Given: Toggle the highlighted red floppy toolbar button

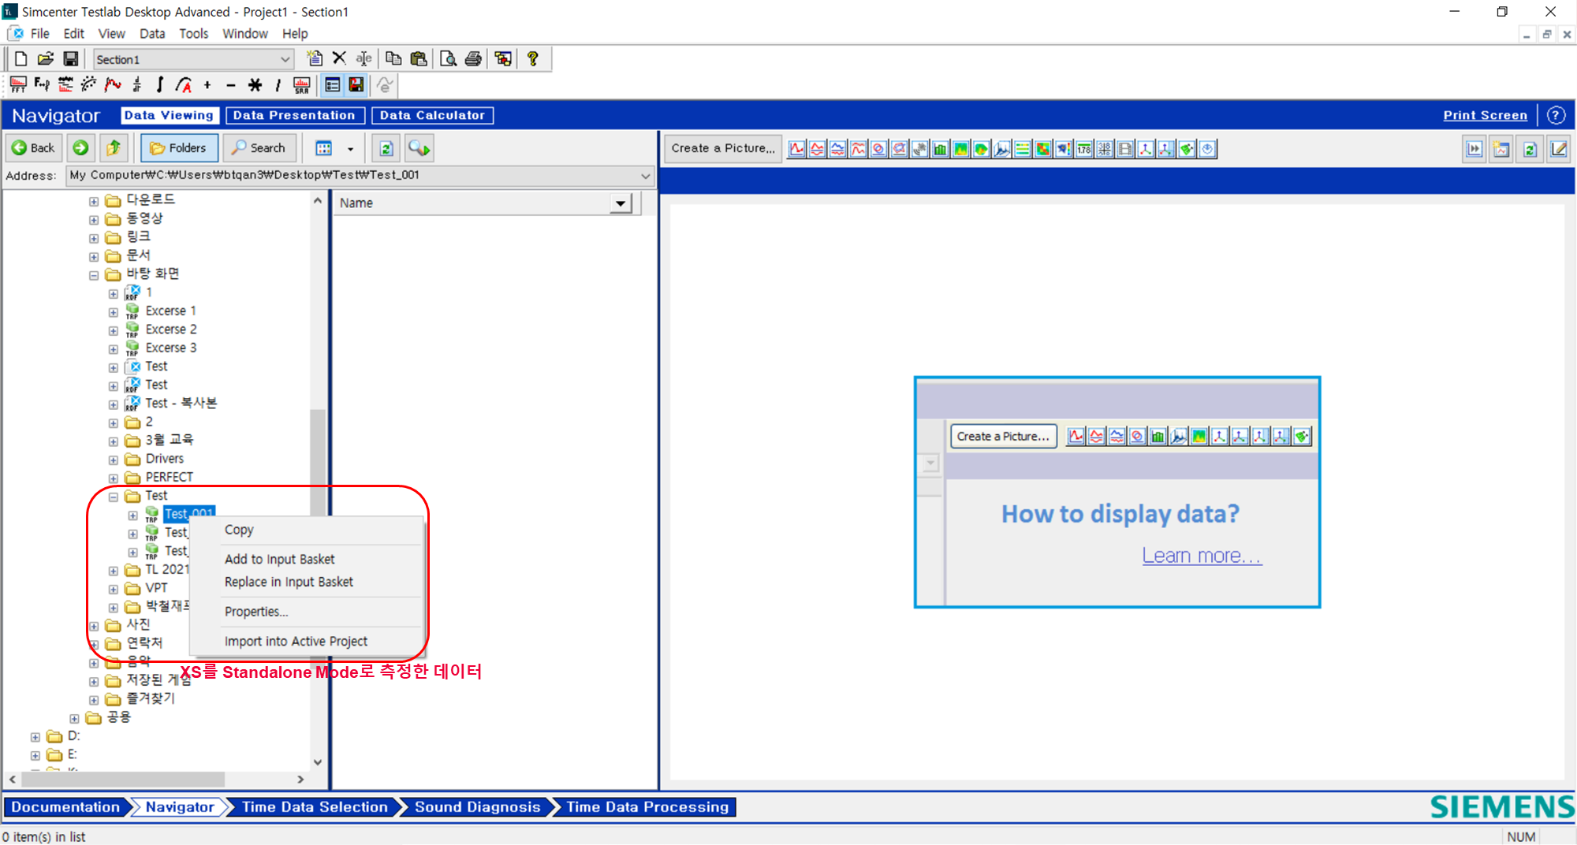Looking at the screenshot, I should pyautogui.click(x=356, y=85).
